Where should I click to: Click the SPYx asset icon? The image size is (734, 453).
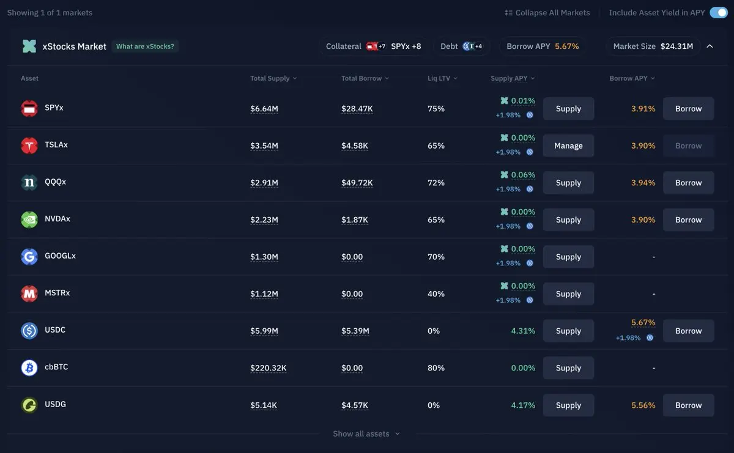29,108
